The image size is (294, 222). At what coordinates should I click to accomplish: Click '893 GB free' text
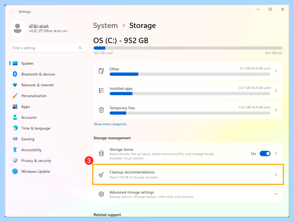(x=274, y=53)
